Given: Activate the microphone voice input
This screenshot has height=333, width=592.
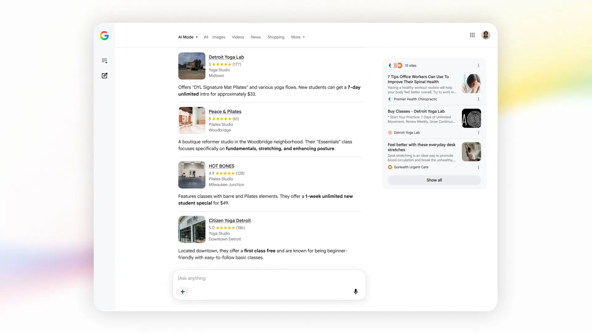Looking at the screenshot, I should pos(356,292).
